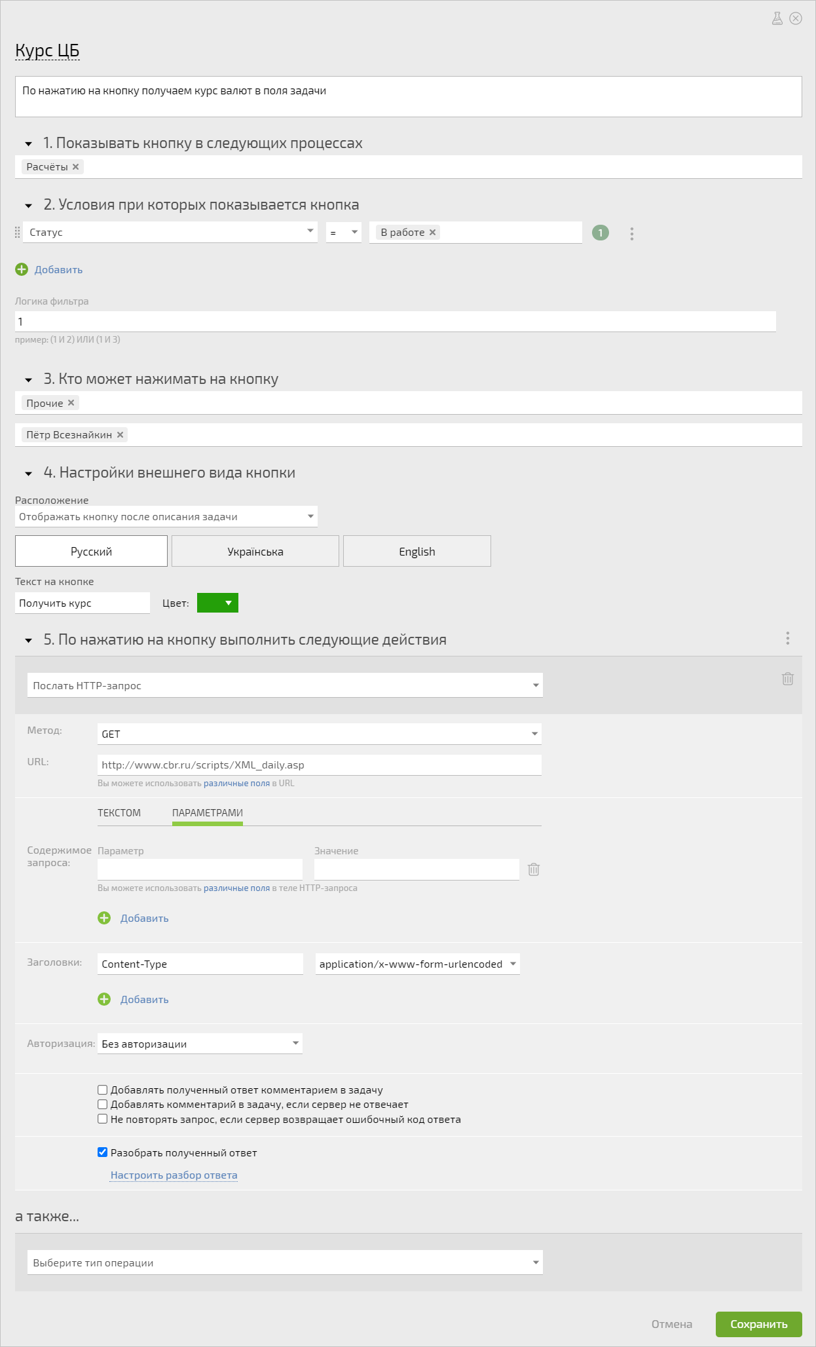
Task: Open the green button color picker
Action: point(217,603)
